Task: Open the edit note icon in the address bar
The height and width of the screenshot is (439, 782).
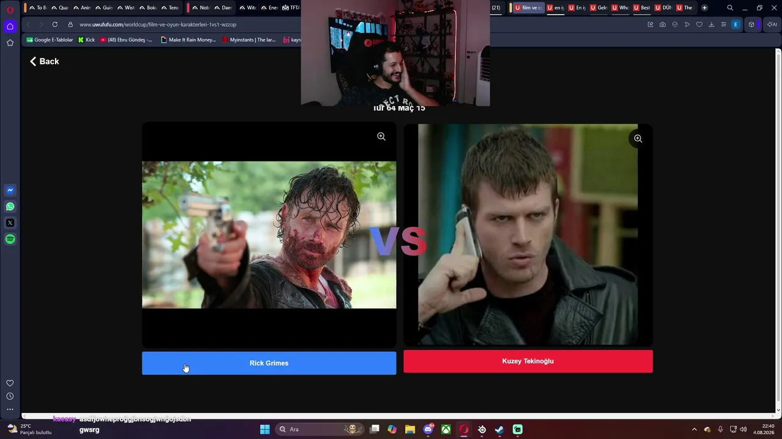Action: (651, 24)
